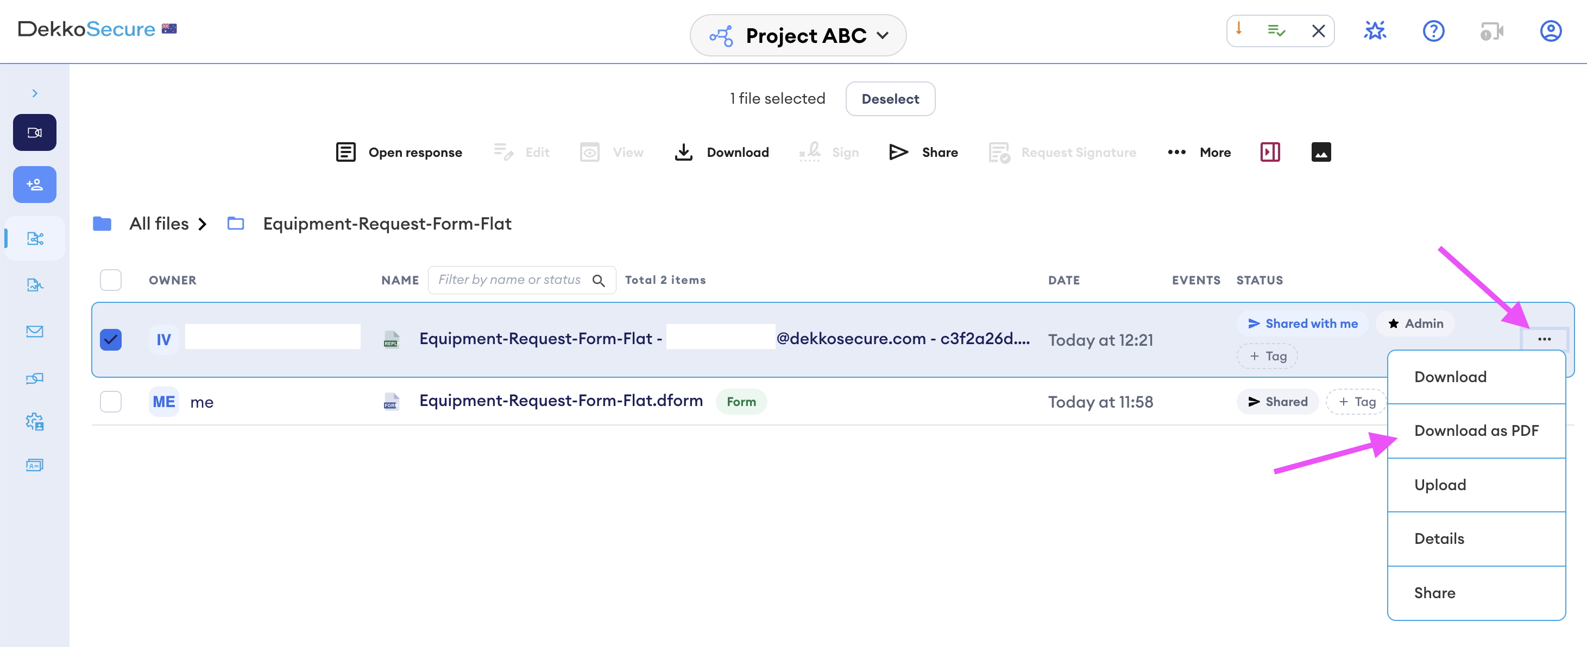Choose Share from the context menu
Screen dimensions: 1587x647
pyautogui.click(x=1476, y=593)
